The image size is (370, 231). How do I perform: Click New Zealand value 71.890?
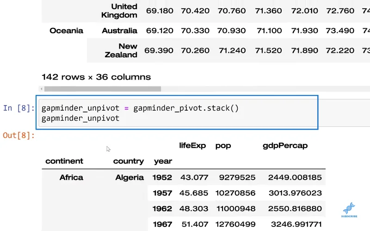[304, 50]
